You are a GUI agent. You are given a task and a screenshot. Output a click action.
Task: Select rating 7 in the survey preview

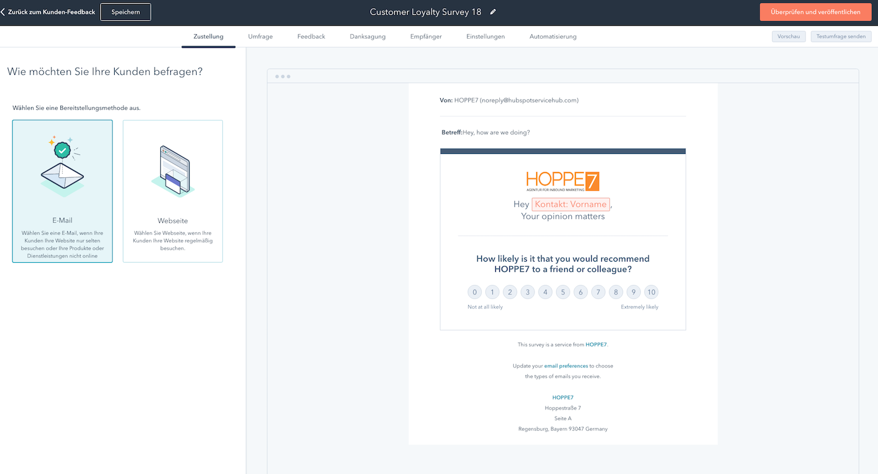coord(598,292)
